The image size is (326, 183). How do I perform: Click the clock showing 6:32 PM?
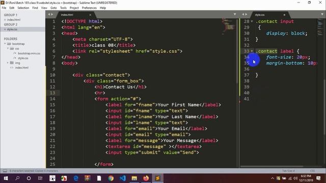(x=306, y=176)
